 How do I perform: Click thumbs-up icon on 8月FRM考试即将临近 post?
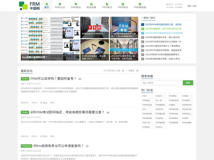[x=41, y=136]
